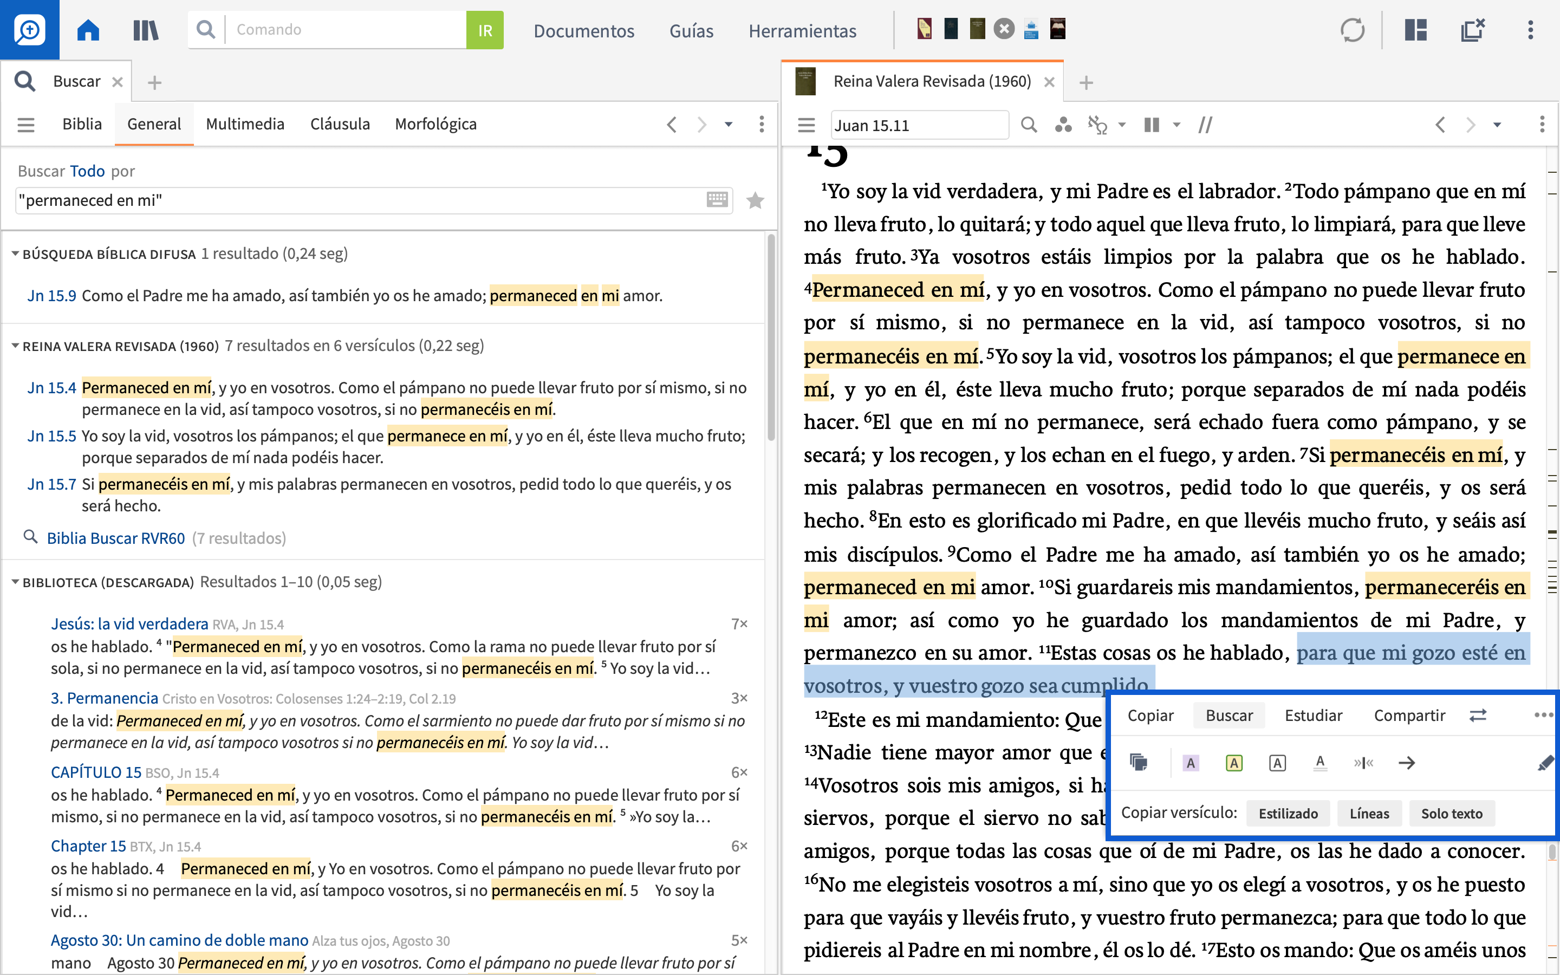Apply the purple highlight A style
Viewport: 1560px width, 975px height.
pyautogui.click(x=1191, y=763)
